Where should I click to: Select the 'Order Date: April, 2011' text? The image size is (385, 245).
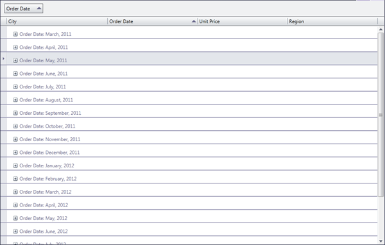click(x=44, y=47)
